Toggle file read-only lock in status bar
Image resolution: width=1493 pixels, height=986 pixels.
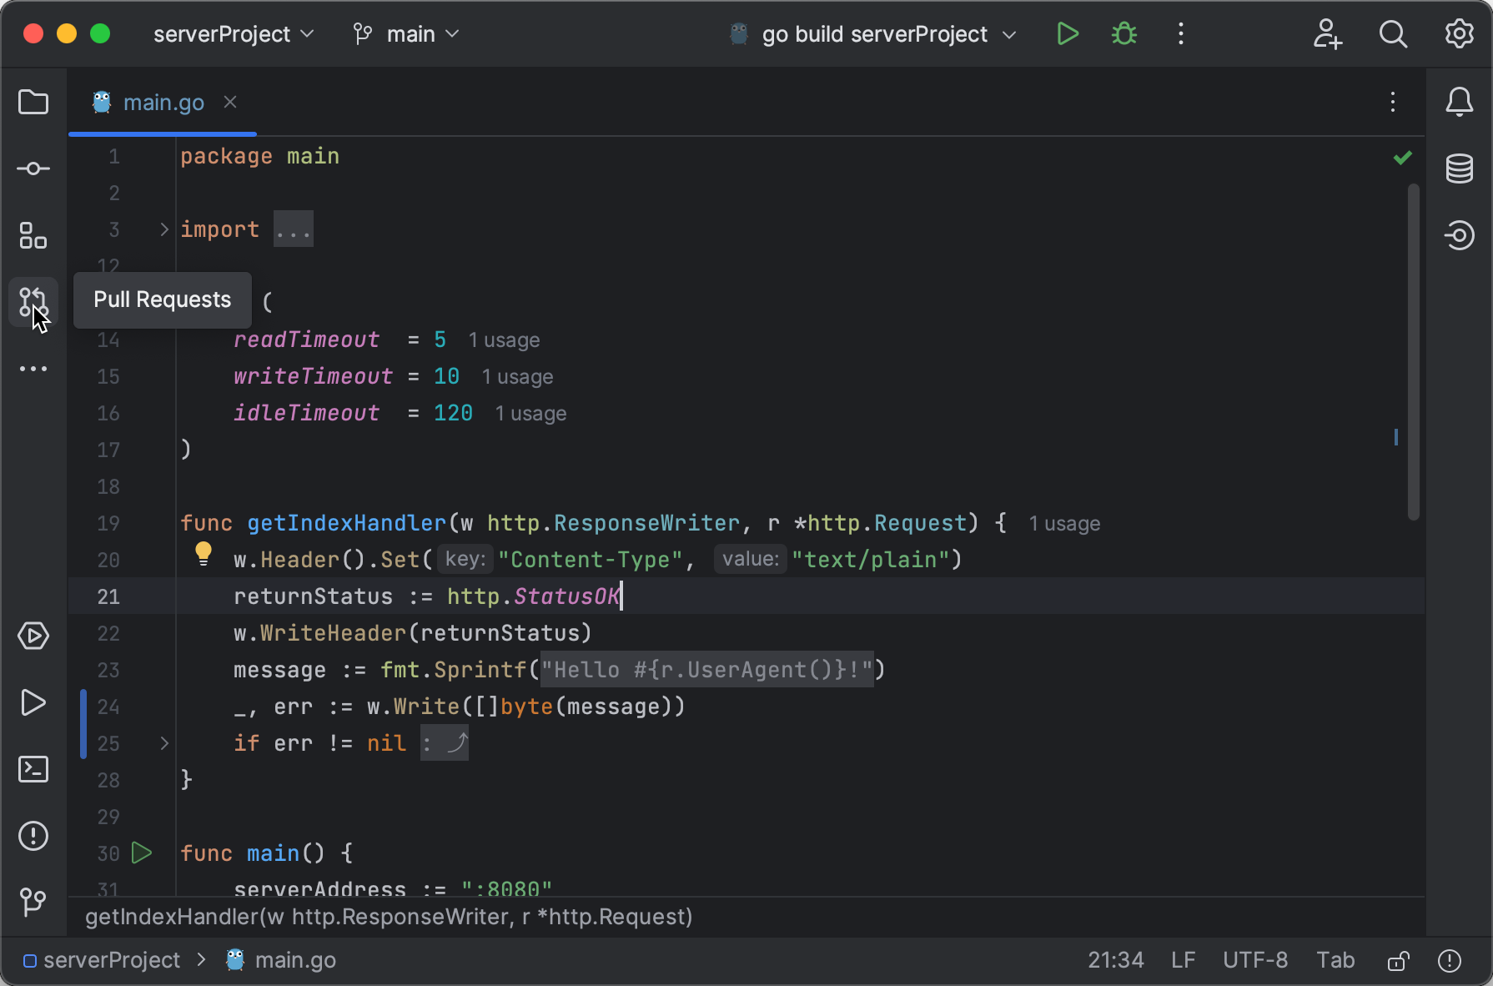pyautogui.click(x=1399, y=960)
